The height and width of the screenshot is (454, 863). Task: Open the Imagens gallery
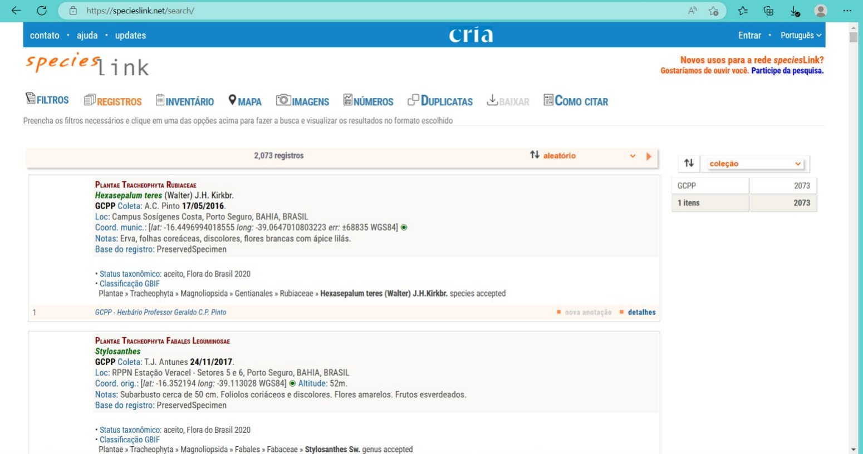[x=303, y=101]
